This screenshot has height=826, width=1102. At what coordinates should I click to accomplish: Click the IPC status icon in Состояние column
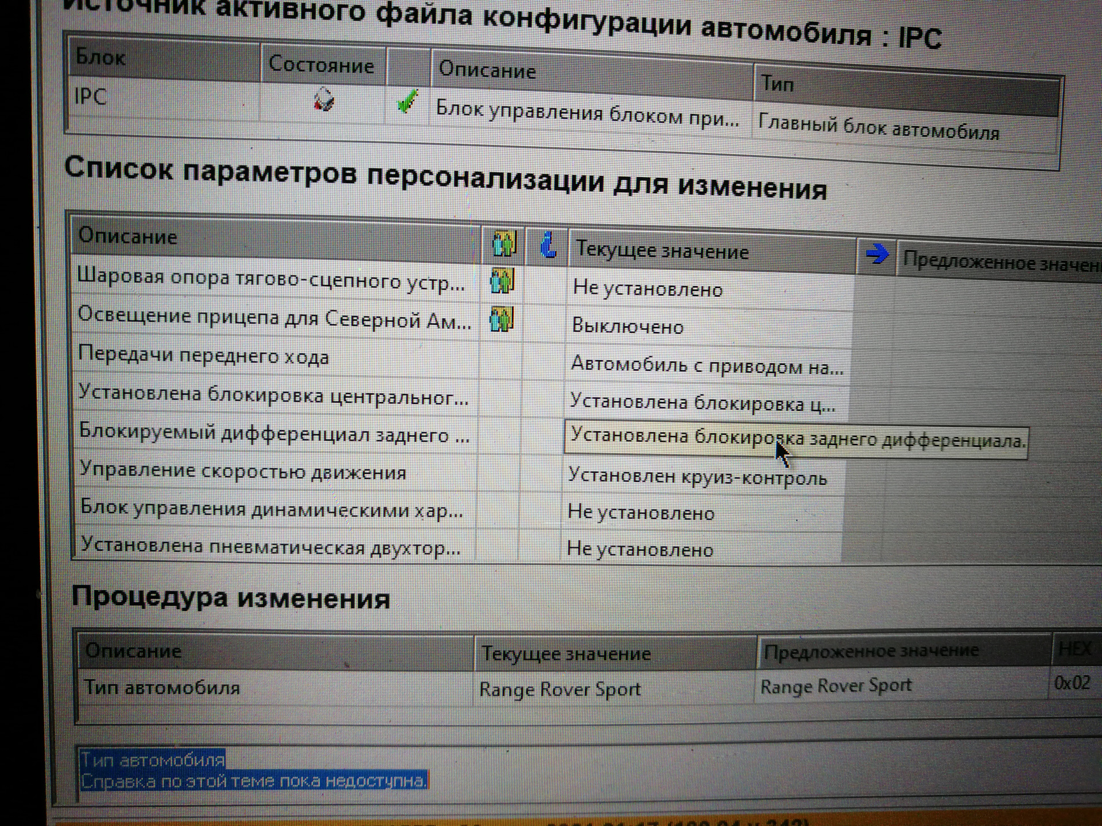324,100
